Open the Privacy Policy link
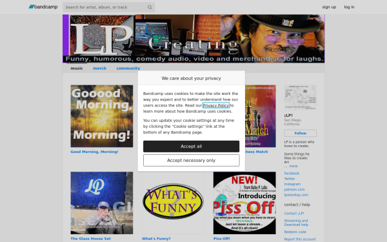This screenshot has width=387, height=242. pyautogui.click(x=215, y=105)
